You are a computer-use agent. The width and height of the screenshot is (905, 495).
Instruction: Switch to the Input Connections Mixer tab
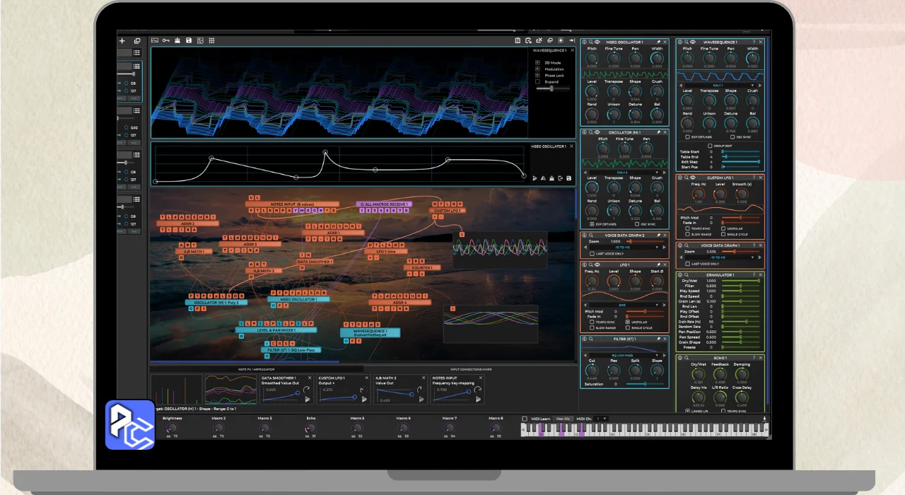(471, 369)
